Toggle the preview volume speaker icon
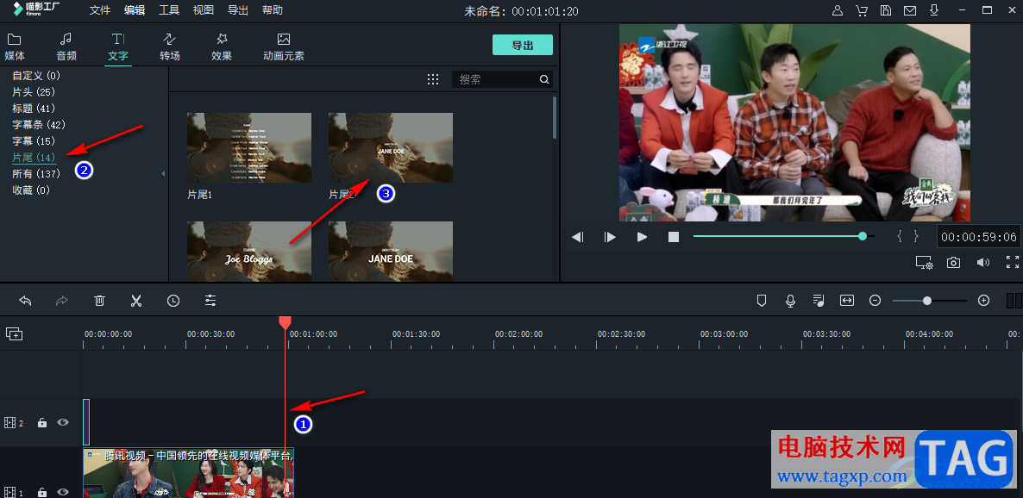Viewport: 1023px width, 498px height. pyautogui.click(x=983, y=262)
